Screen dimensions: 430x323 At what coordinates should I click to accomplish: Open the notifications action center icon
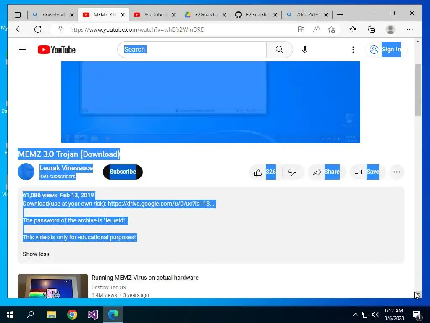(x=417, y=315)
